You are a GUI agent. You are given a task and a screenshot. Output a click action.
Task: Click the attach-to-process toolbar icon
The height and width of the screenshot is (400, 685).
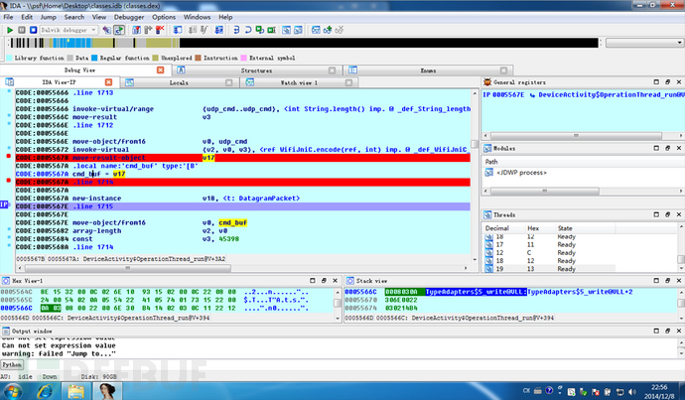point(106,30)
